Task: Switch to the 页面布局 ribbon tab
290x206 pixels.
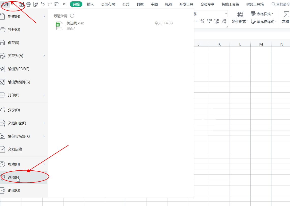Action: (108, 4)
